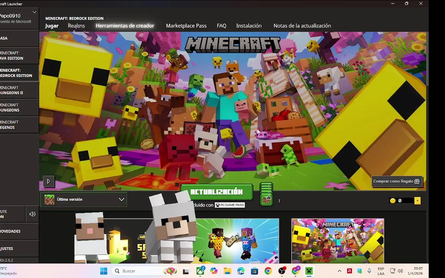Click the Minecoins balance showing 0
Viewport: 445px width, 278px height.
402,201
